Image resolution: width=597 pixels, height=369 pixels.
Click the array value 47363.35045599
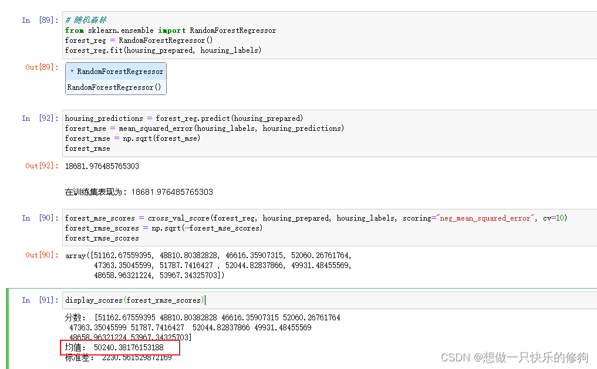pos(124,265)
